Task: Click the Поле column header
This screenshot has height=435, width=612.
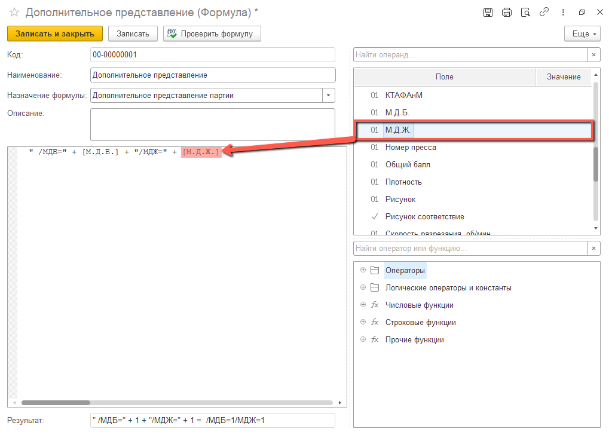Action: 444,76
